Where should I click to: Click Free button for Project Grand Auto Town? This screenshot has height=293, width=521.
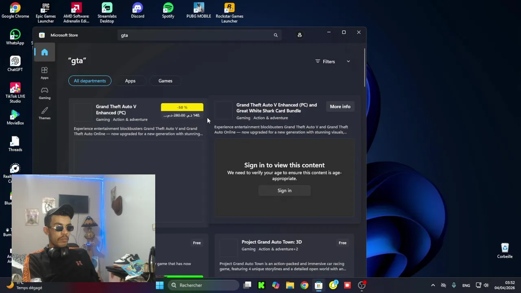coord(342,243)
